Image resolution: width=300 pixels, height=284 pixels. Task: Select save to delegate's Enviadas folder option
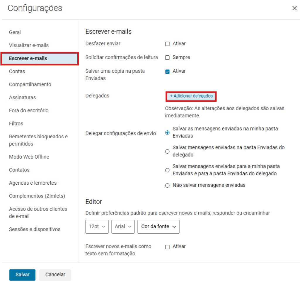click(168, 151)
